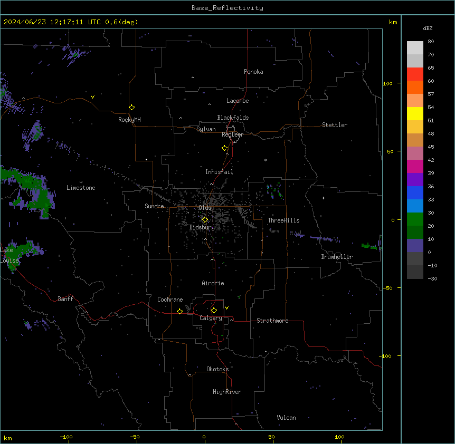455x444 pixels.
Task: Click the RockyMH label
Action: [x=129, y=120]
